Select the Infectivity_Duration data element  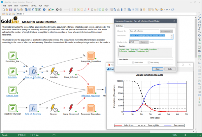[x=13, y=108]
